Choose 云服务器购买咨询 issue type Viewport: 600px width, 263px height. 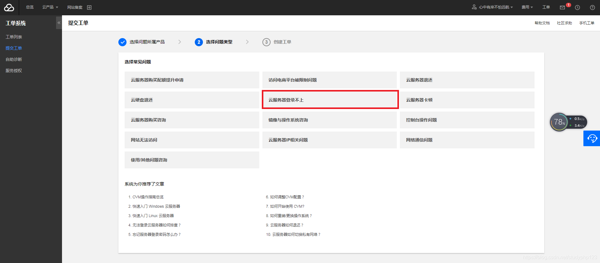(192, 120)
